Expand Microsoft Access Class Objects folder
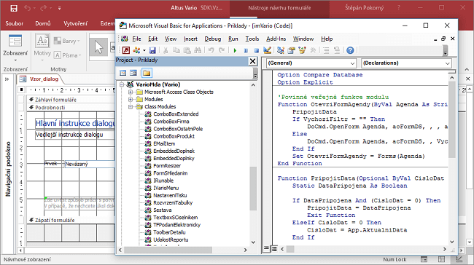The width and height of the screenshot is (474, 265). coord(131,92)
